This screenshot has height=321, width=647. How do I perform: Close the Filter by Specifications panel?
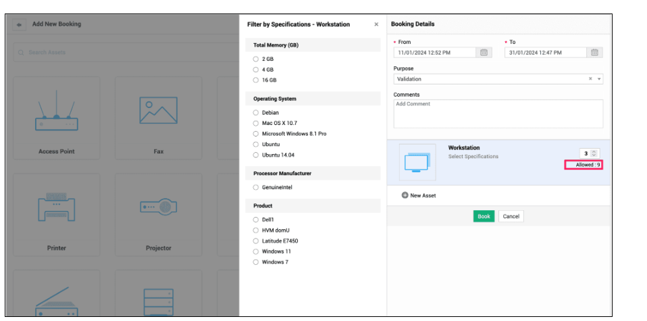[376, 24]
